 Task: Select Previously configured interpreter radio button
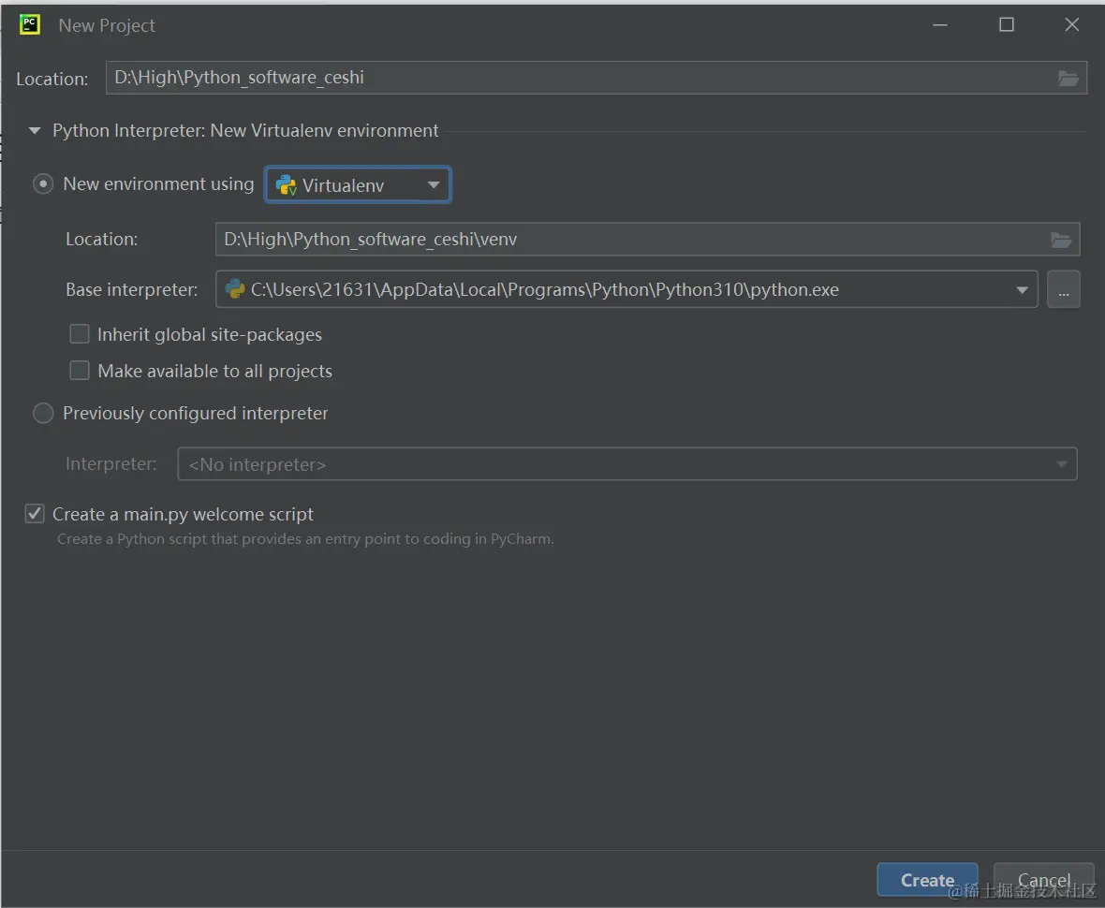pyautogui.click(x=43, y=413)
